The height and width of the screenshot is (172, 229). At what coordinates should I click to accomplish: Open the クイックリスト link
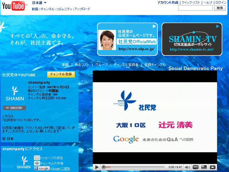pyautogui.click(x=191, y=3)
